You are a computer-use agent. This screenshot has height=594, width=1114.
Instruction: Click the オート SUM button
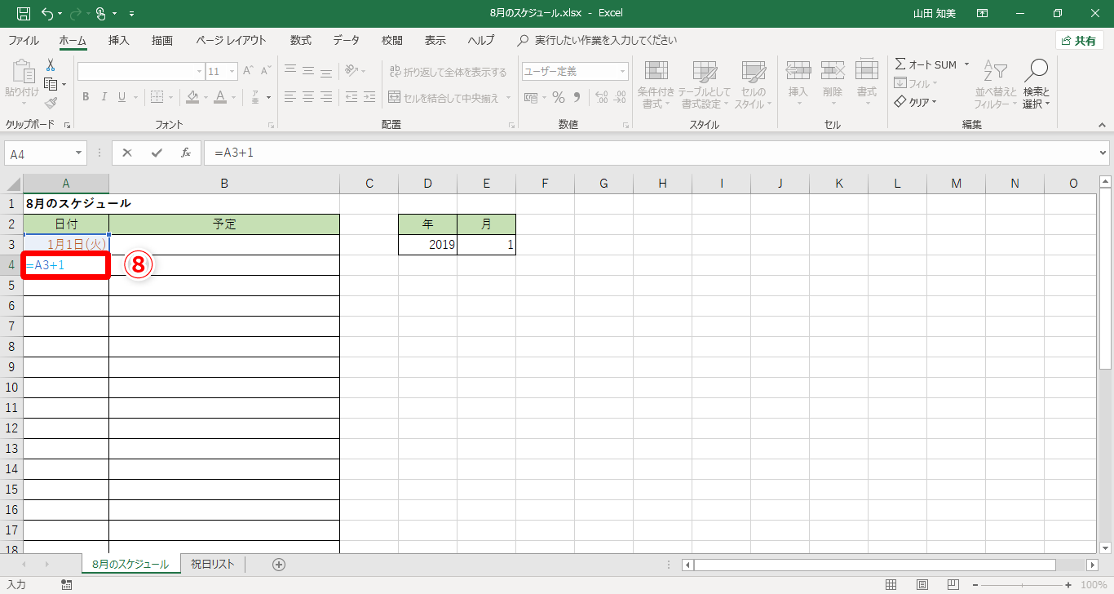[926, 64]
